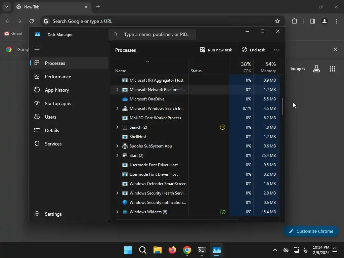Open Google Search Labs flask icon
The height and width of the screenshot is (258, 344).
[316, 69]
